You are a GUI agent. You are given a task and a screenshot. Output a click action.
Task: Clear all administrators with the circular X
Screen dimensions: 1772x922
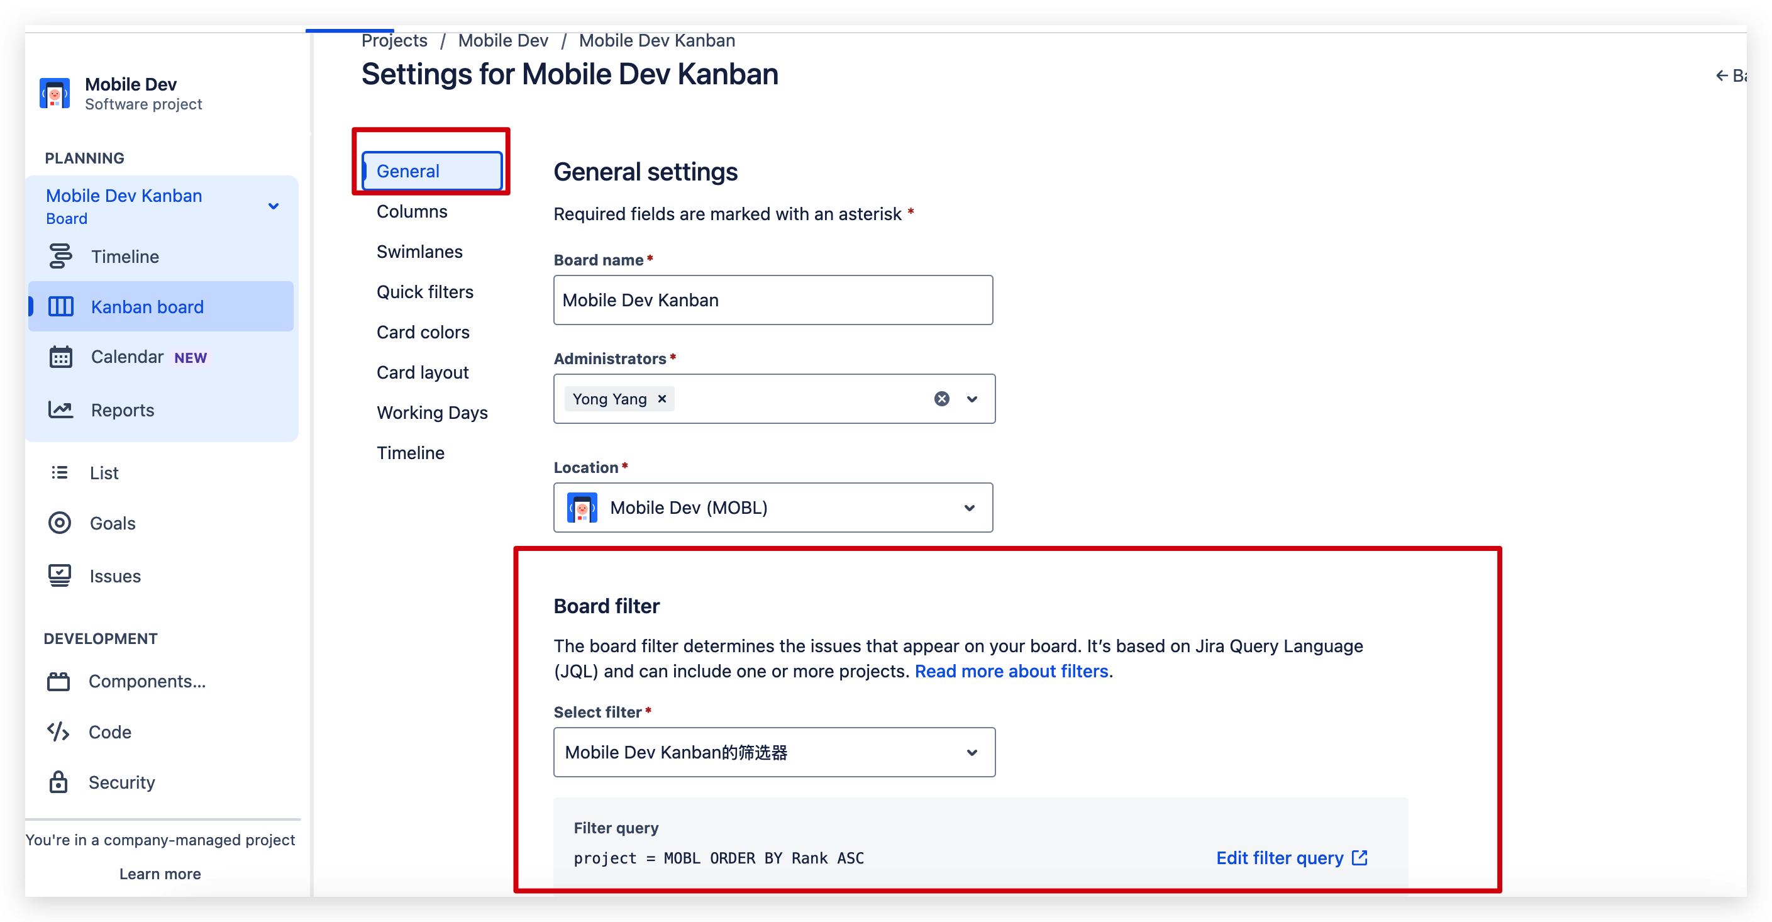point(941,398)
